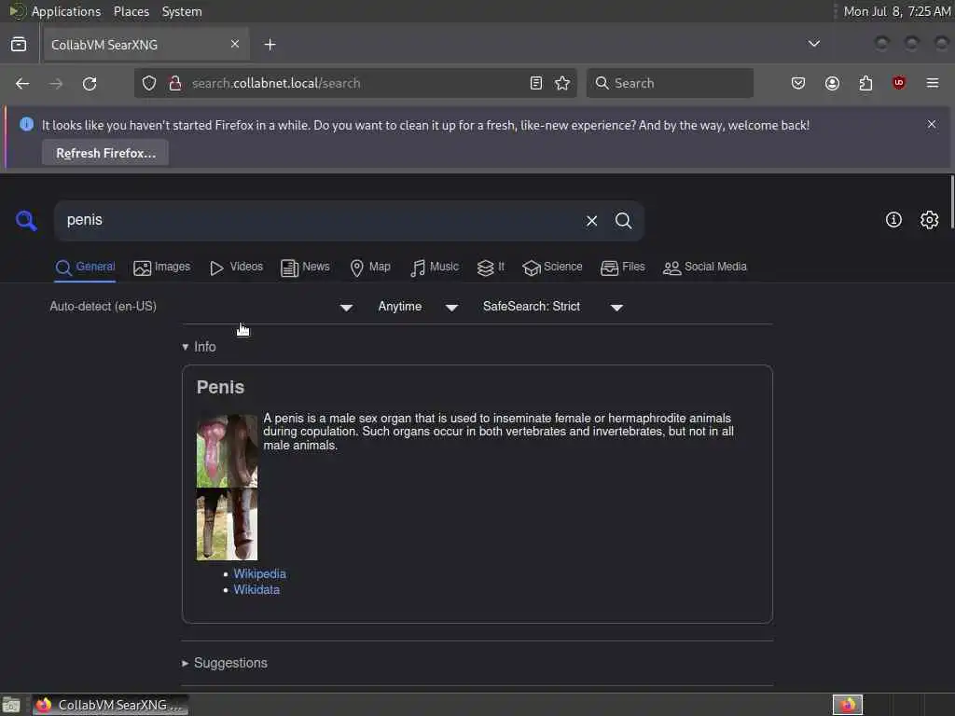
Task: Switch to the News category tab
Action: (305, 268)
